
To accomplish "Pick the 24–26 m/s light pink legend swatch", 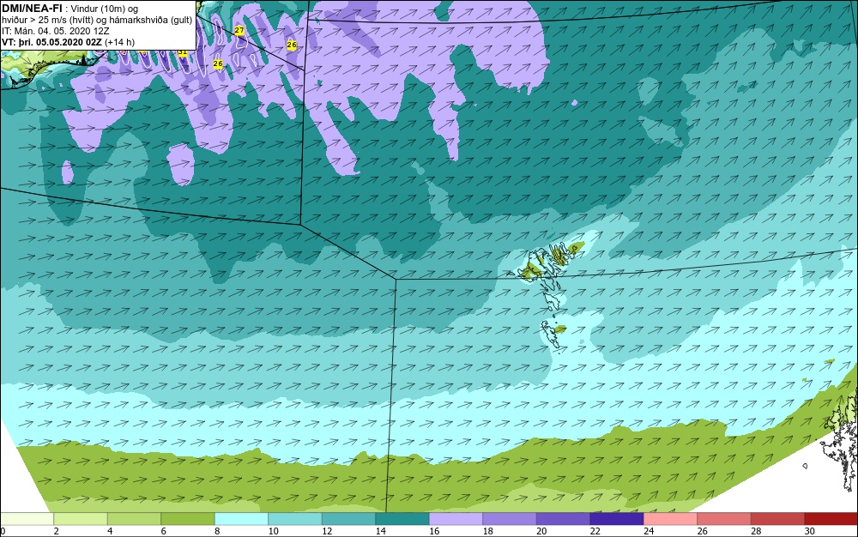I will point(670,519).
